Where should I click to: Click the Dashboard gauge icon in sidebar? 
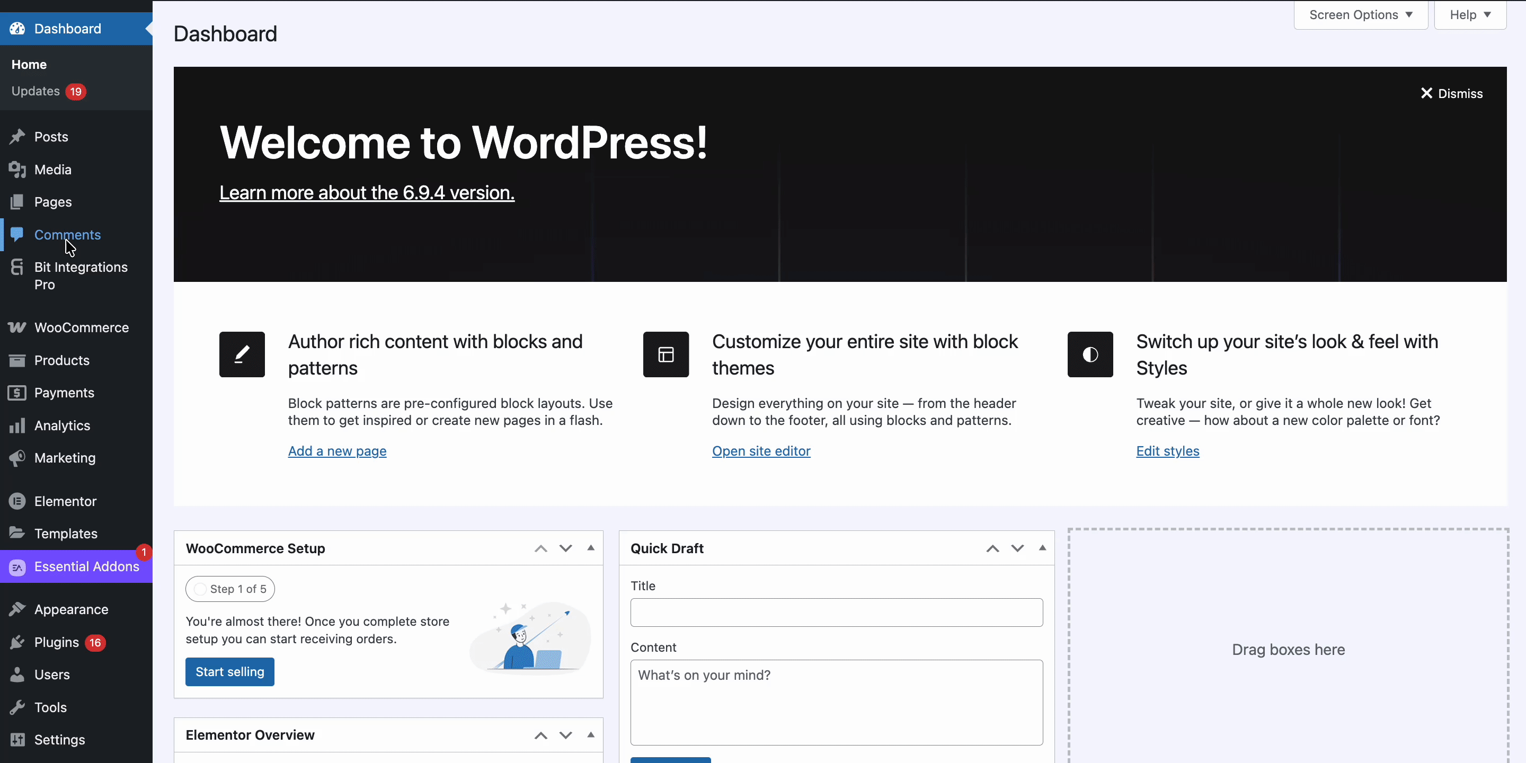tap(17, 29)
